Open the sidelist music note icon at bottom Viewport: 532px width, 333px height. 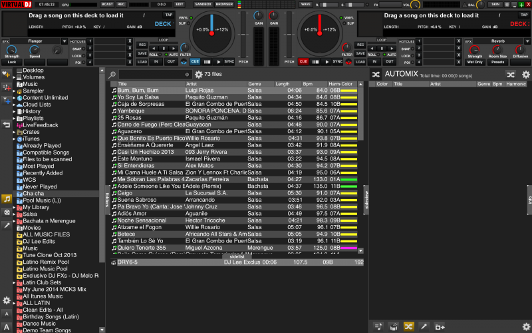click(x=378, y=326)
